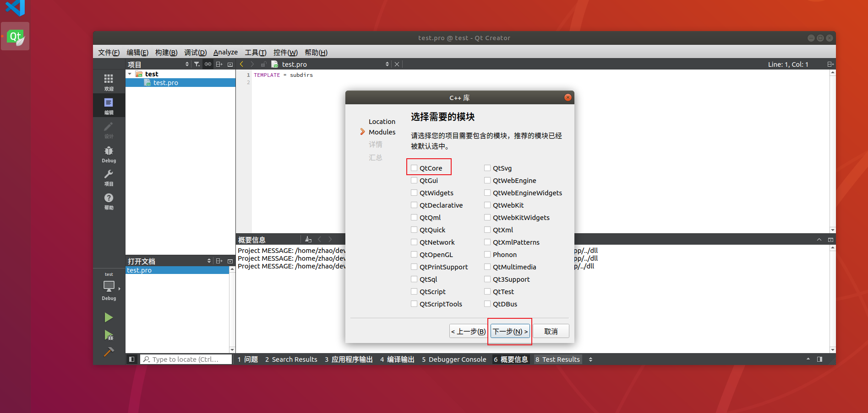Close the test.pro document with the X
This screenshot has width=868, height=413.
(x=397, y=64)
